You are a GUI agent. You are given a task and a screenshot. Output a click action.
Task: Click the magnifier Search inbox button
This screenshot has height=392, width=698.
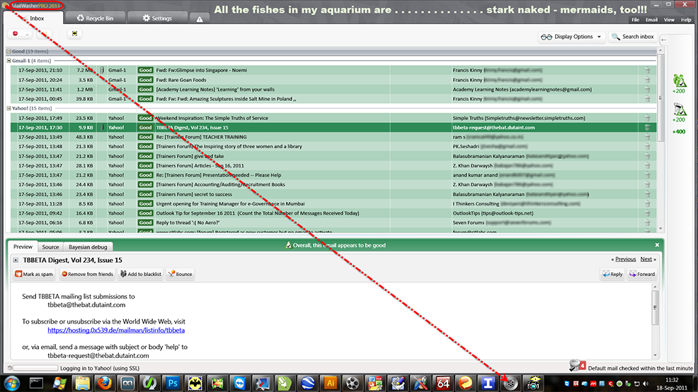coord(633,37)
